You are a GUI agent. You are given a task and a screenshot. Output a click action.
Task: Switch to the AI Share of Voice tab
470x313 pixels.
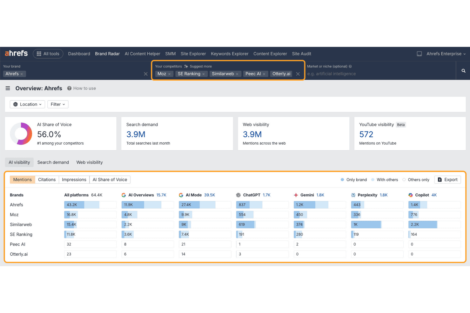pyautogui.click(x=110, y=179)
